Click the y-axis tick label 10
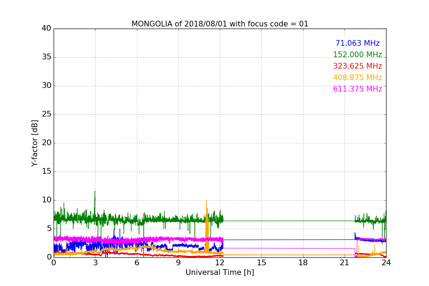The height and width of the screenshot is (286, 429). [x=46, y=200]
